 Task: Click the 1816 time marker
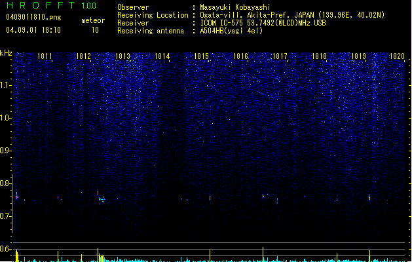[240, 56]
